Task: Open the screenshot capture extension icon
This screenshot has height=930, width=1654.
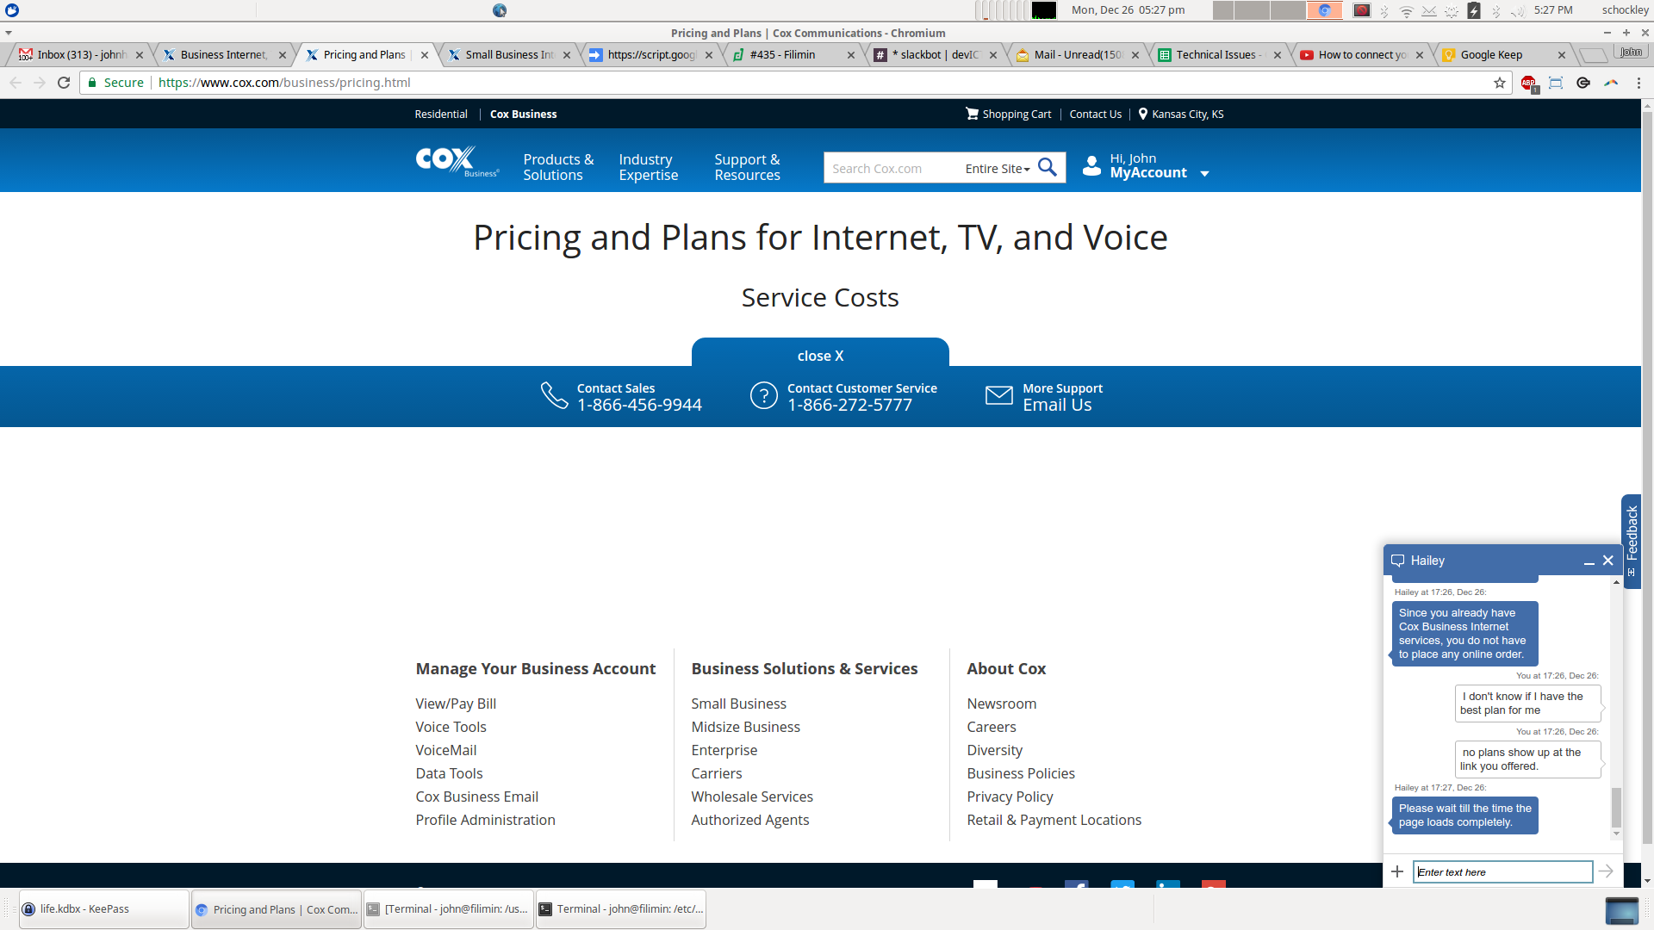Action: point(1556,83)
